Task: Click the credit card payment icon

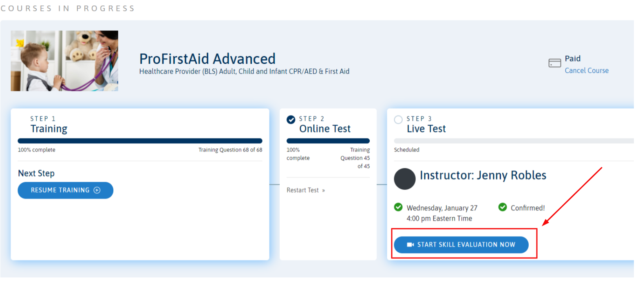Action: tap(555, 63)
